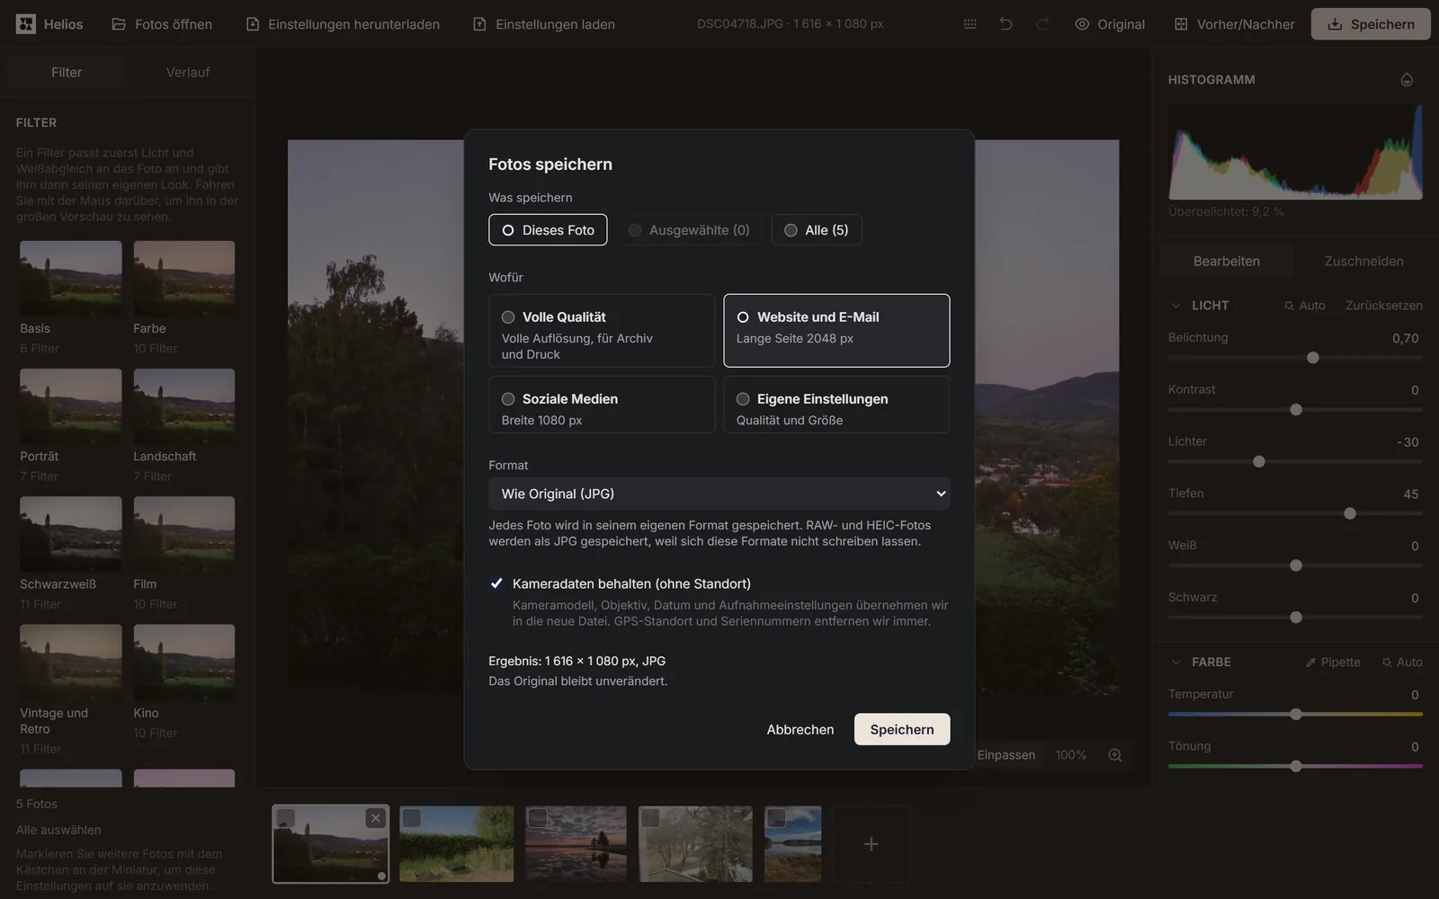Choose the Soziale Medien preset
The width and height of the screenshot is (1439, 899).
click(602, 405)
